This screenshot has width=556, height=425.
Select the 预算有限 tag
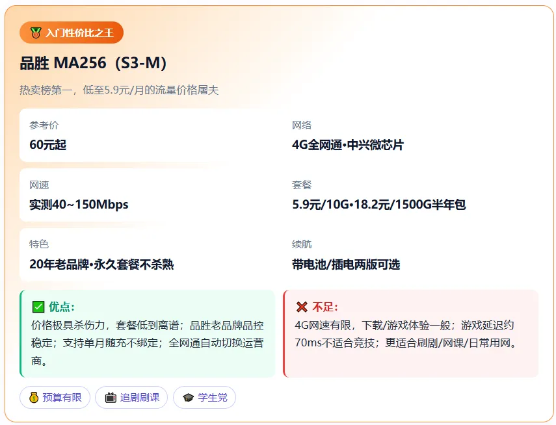(55, 397)
